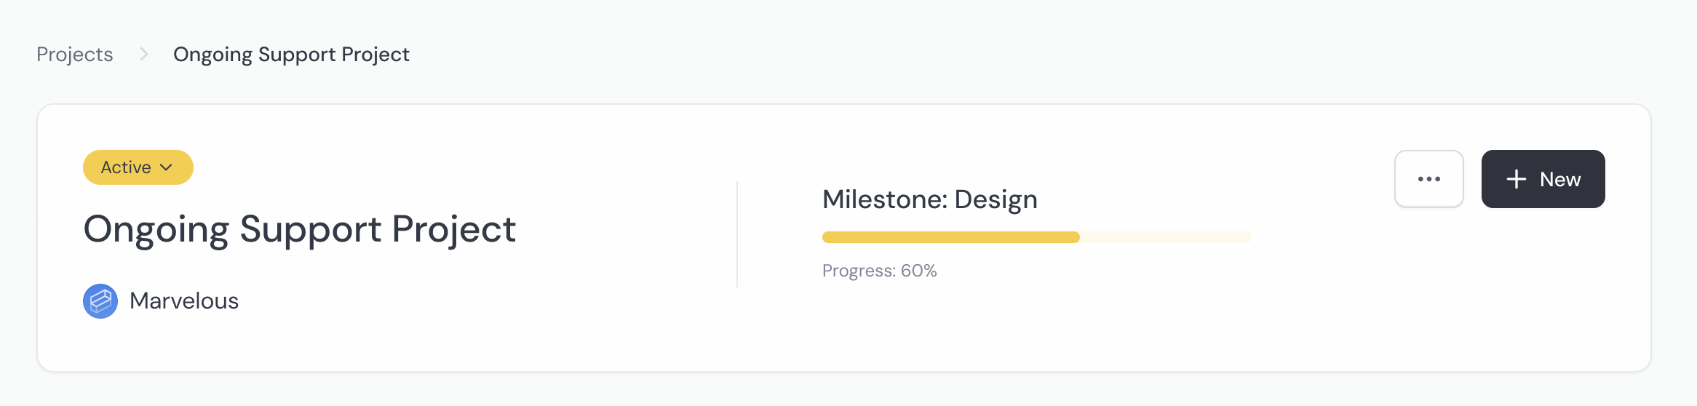Viewport: 1697px width, 406px height.
Task: Expand the Active status dropdown
Action: click(138, 167)
